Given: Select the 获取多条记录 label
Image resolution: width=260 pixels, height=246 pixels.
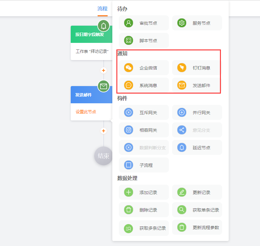Looking at the screenshot, I should click(153, 228).
